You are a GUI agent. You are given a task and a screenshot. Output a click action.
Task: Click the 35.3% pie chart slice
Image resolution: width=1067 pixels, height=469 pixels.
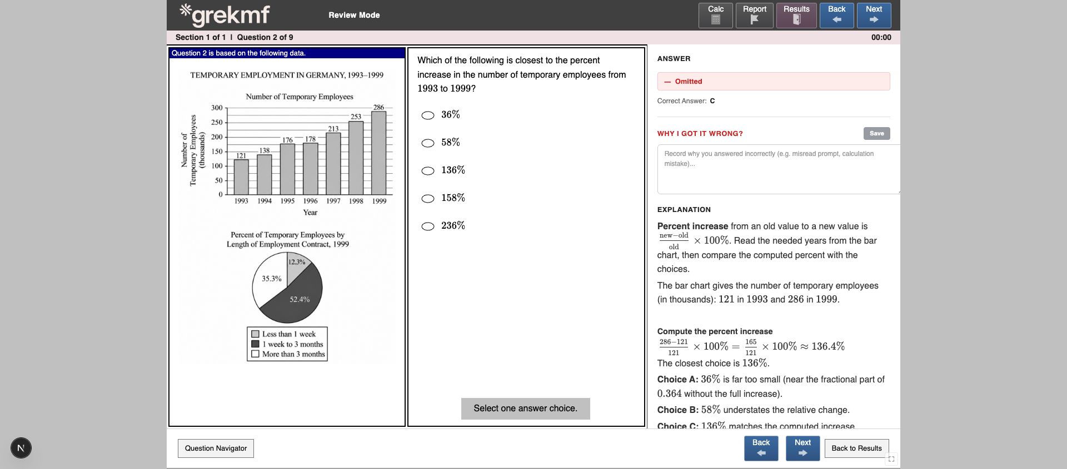[270, 280]
